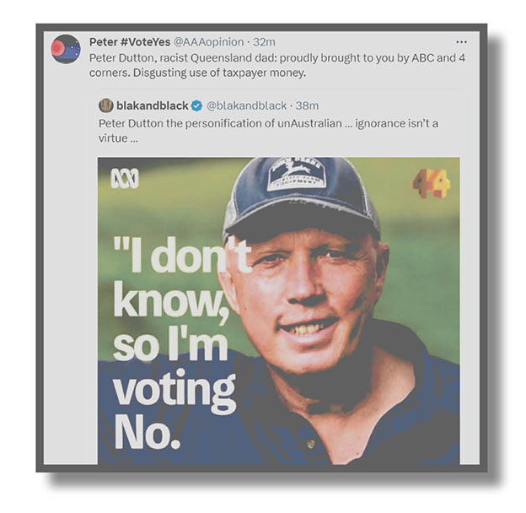Click the @AAAopinion handle

tap(209, 41)
